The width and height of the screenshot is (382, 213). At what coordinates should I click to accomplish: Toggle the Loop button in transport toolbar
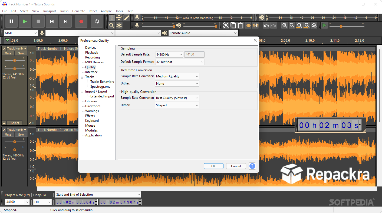(x=97, y=21)
